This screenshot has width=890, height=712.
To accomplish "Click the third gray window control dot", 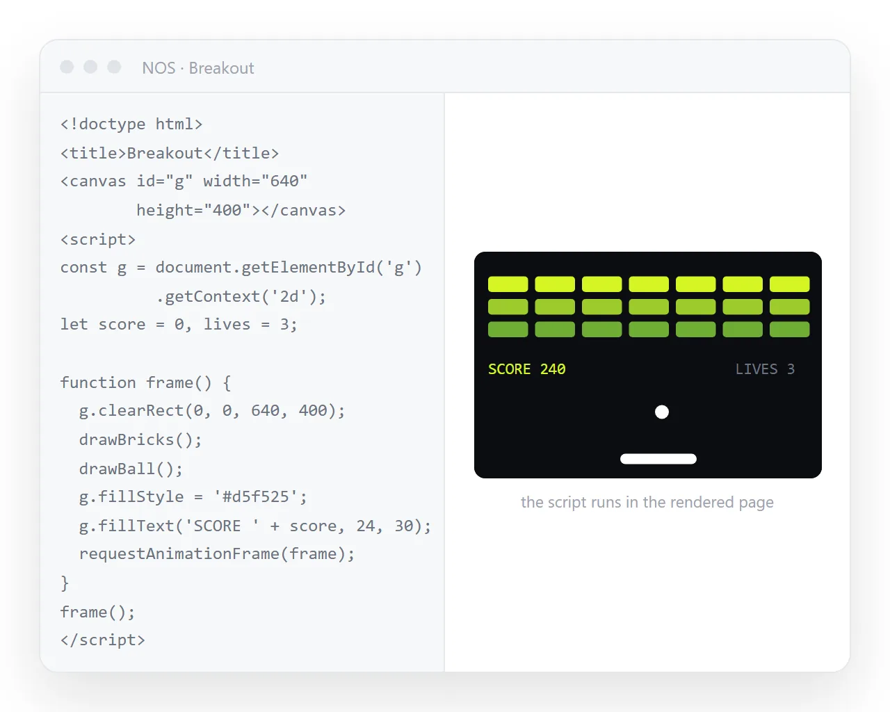I will click(x=114, y=67).
